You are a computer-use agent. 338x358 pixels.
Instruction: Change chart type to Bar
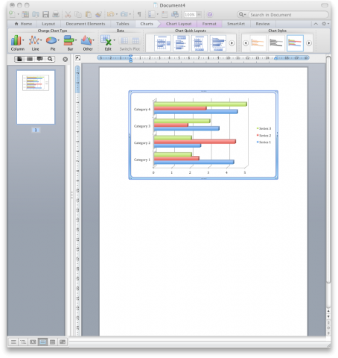[x=69, y=43]
